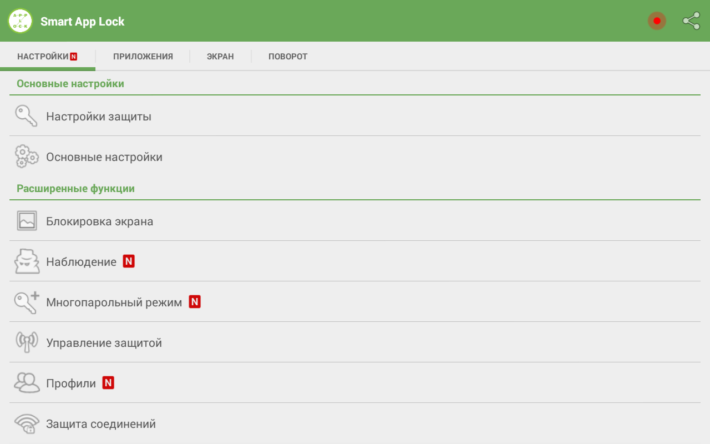
Task: Click the spy icon beside Наблюдение
Action: tap(27, 261)
